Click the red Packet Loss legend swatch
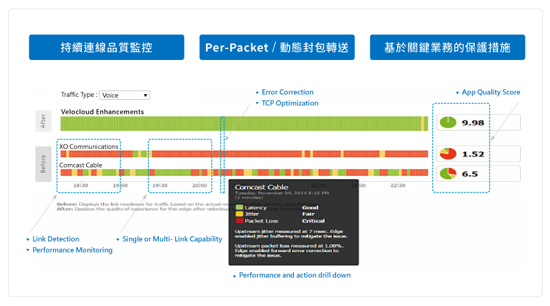The height and width of the screenshot is (306, 550). coord(240,221)
